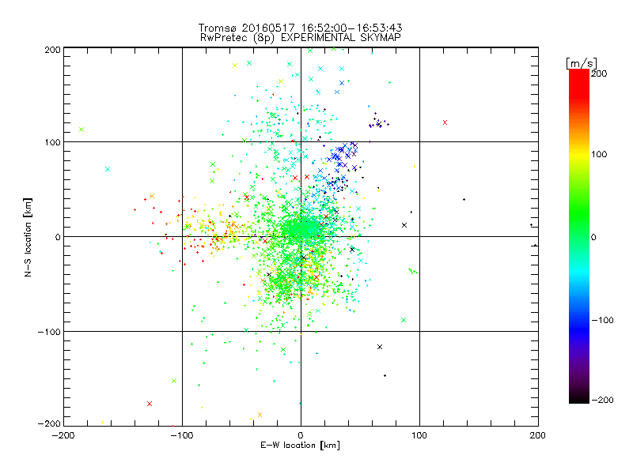Click the x-axis tick label '-100'
The height and width of the screenshot is (474, 633).
182,435
